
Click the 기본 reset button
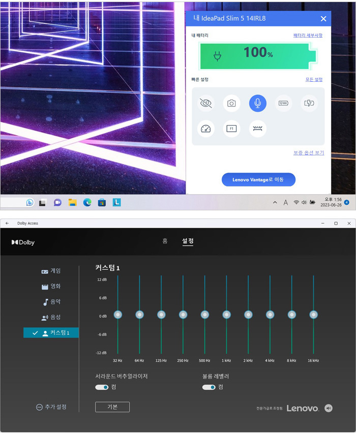112,407
